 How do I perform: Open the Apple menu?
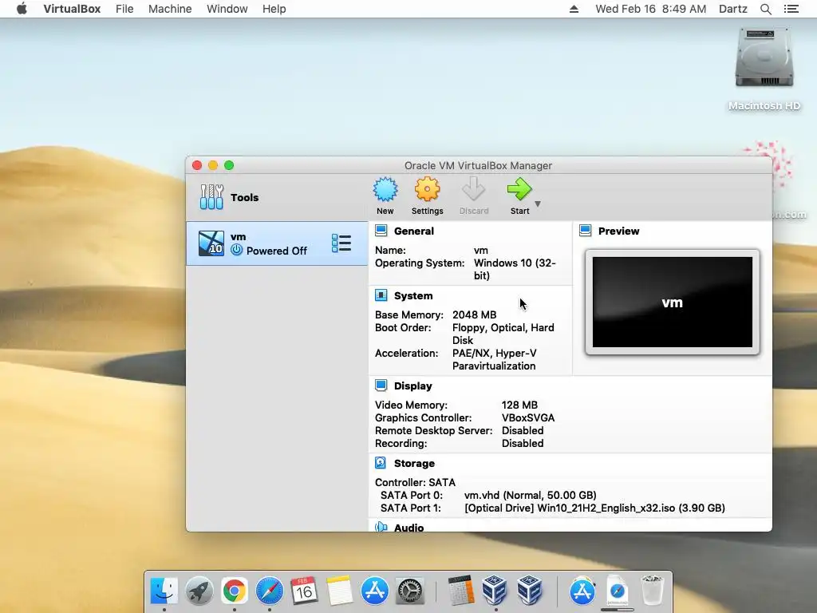point(22,9)
